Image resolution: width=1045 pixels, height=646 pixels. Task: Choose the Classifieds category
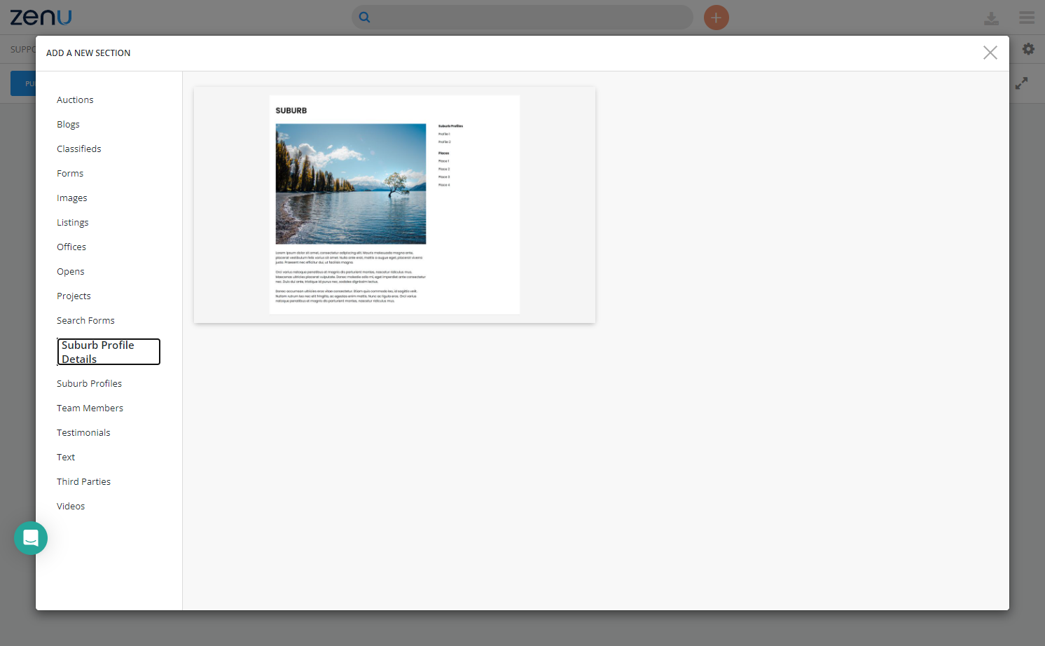click(x=79, y=149)
